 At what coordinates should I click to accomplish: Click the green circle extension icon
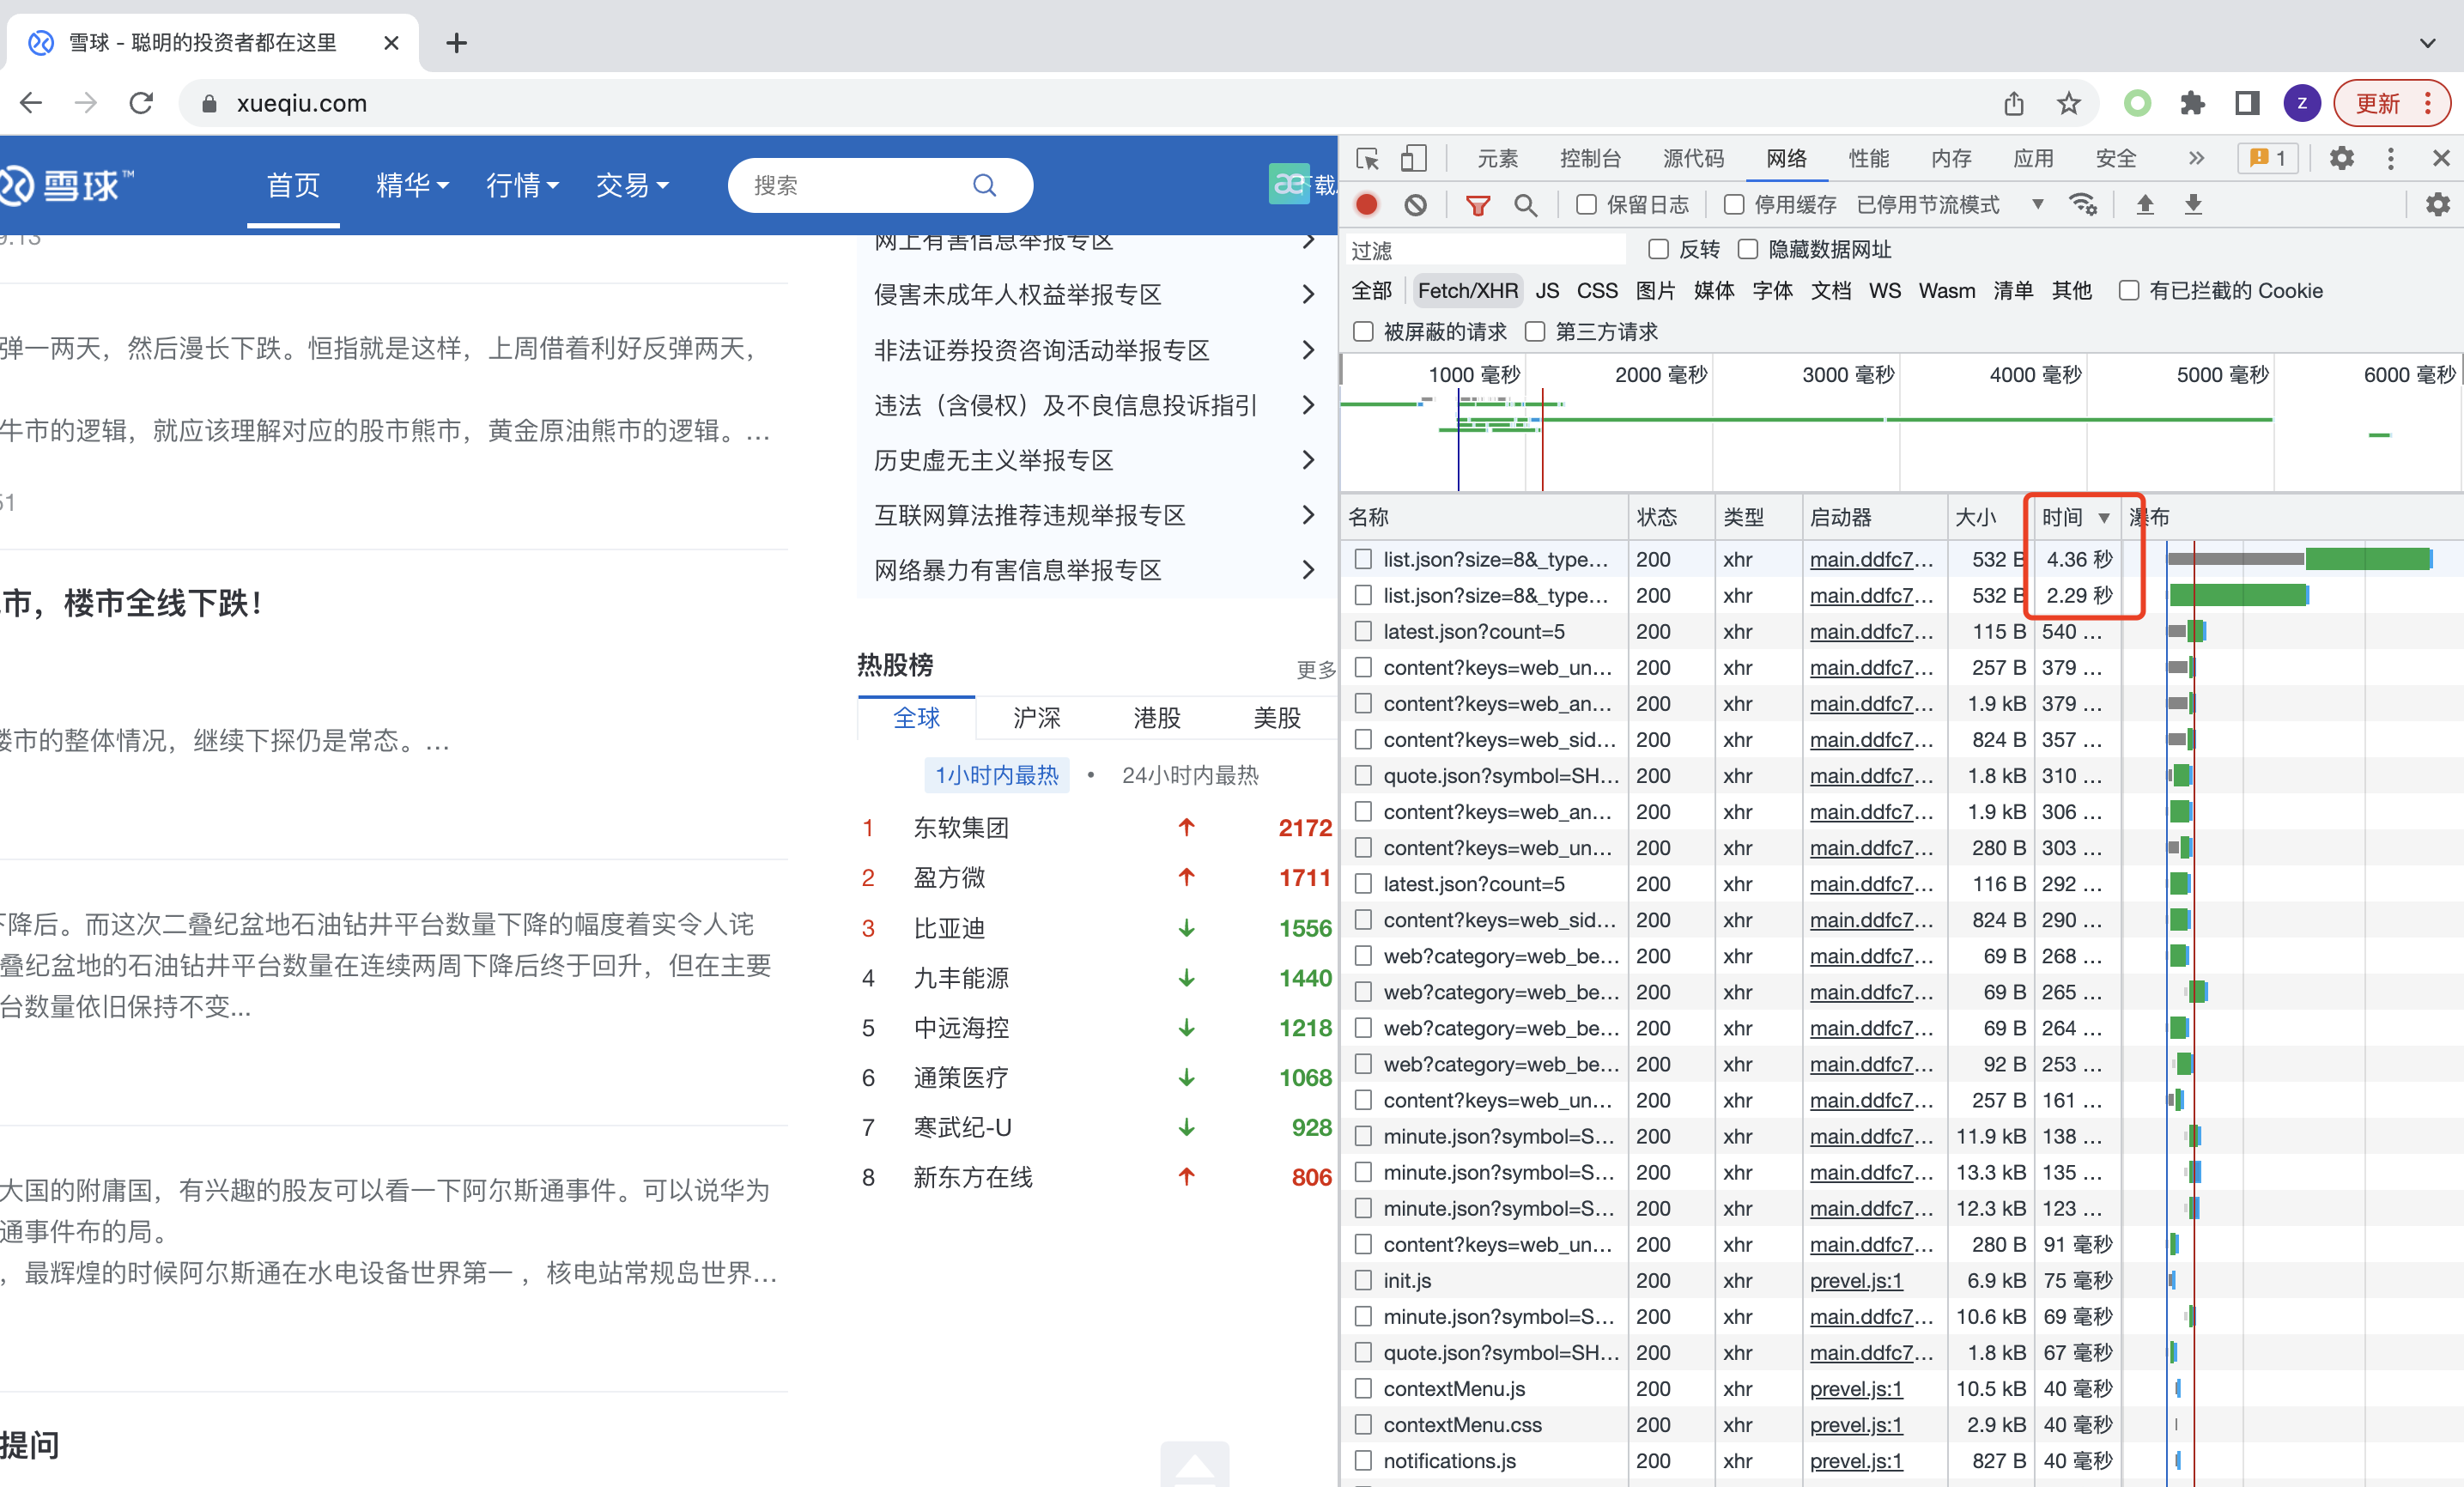[2137, 103]
